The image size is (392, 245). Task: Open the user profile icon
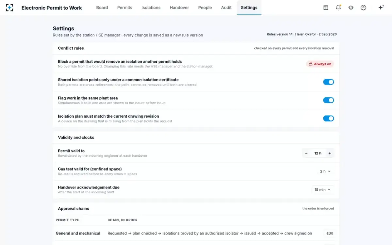363,8
